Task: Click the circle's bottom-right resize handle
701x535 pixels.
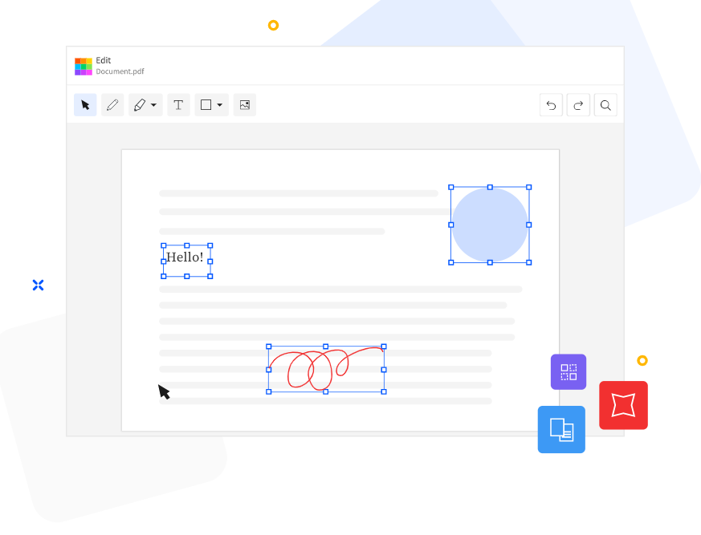Action: pos(529,262)
